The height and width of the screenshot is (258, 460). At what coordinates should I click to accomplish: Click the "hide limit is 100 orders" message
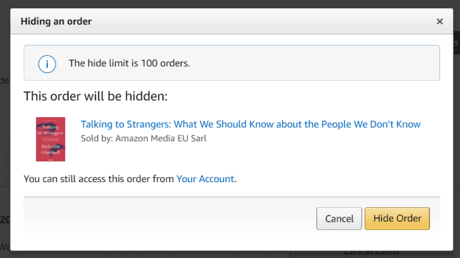click(x=129, y=63)
